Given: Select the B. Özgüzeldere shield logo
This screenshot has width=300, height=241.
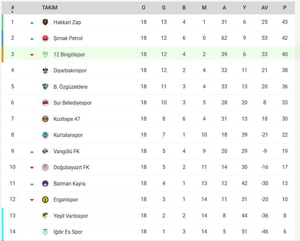Looking at the screenshot, I should (45, 87).
